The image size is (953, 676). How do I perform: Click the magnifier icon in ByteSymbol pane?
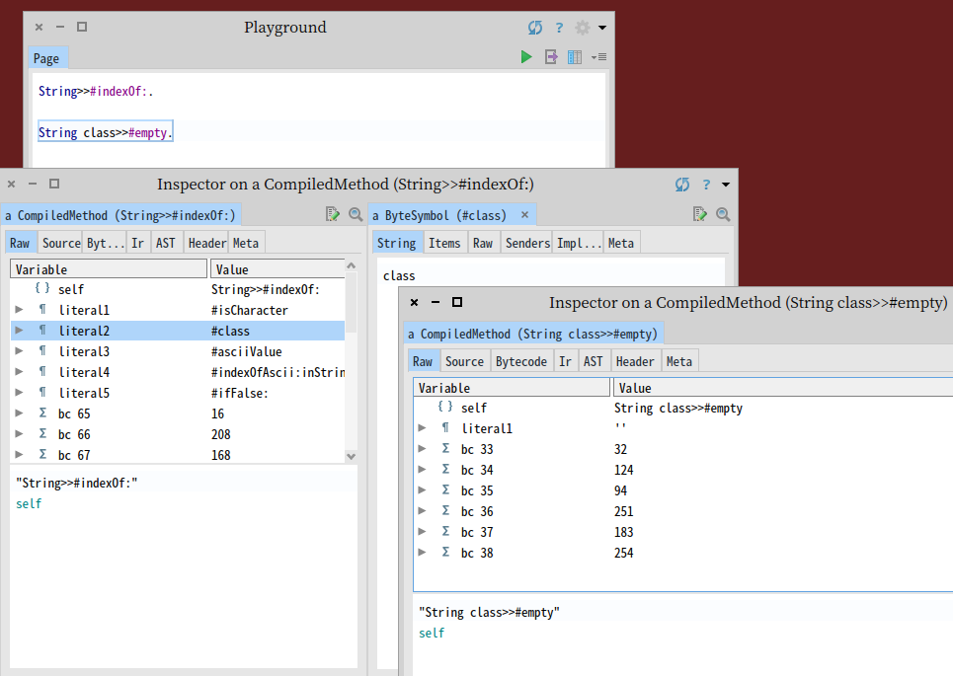723,214
